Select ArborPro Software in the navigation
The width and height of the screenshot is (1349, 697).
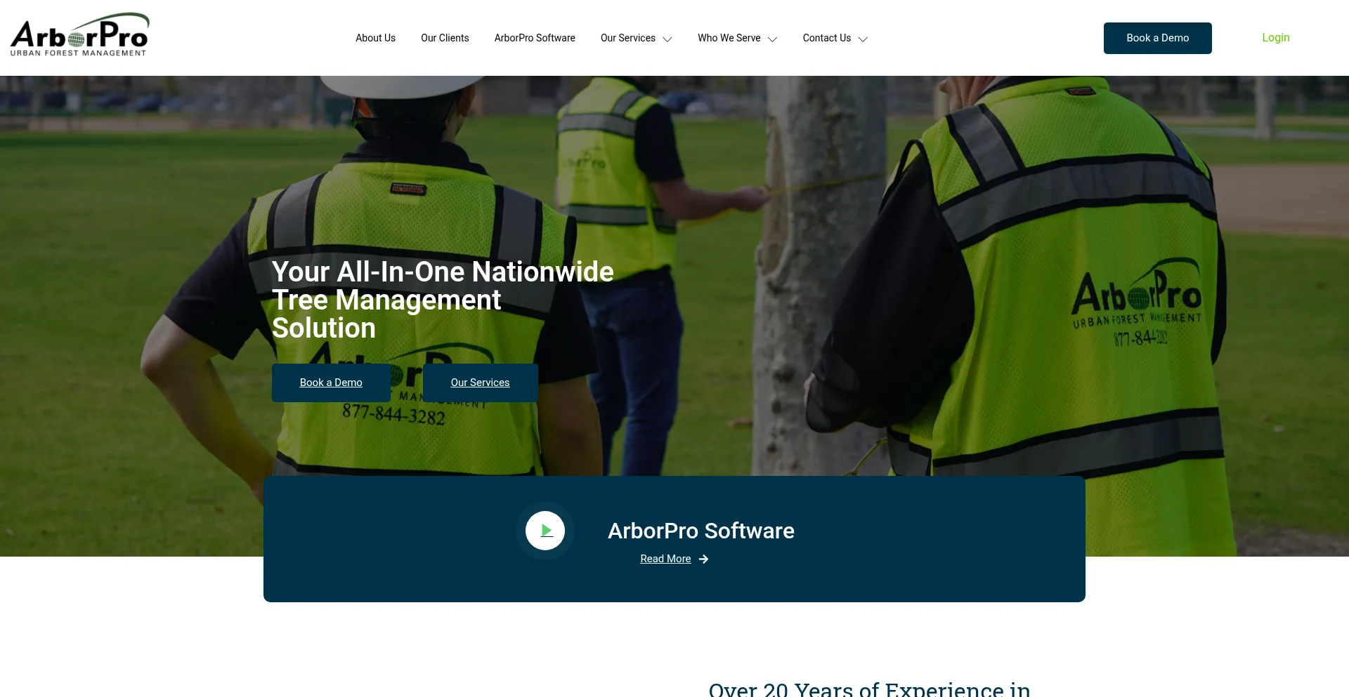click(x=535, y=38)
